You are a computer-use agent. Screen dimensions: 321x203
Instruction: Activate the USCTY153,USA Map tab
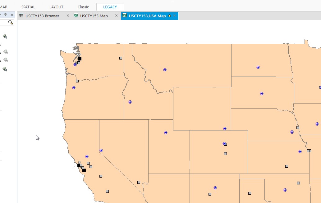147,16
